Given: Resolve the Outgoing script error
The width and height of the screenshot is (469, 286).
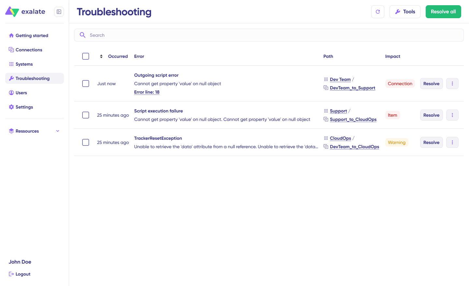Looking at the screenshot, I should (431, 84).
